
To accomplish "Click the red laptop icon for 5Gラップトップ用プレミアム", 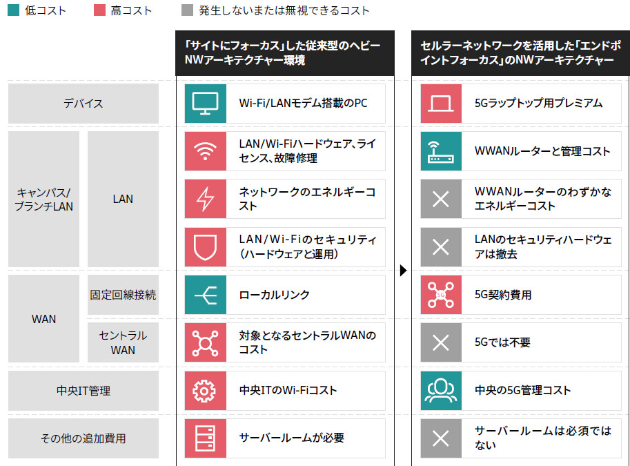I will click(441, 104).
